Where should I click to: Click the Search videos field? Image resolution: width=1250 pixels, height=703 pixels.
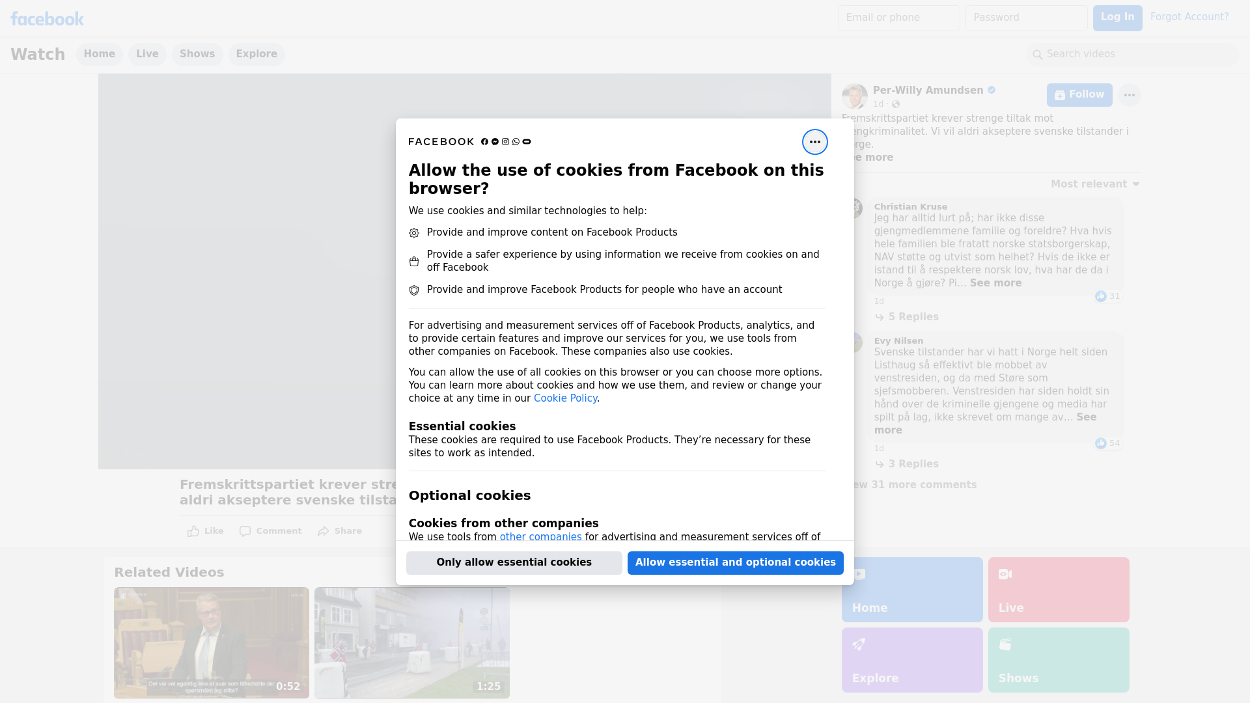(x=1132, y=55)
